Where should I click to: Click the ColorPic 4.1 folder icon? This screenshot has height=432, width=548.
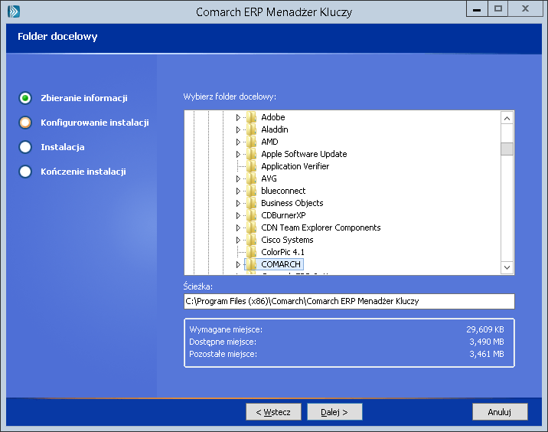coord(251,252)
